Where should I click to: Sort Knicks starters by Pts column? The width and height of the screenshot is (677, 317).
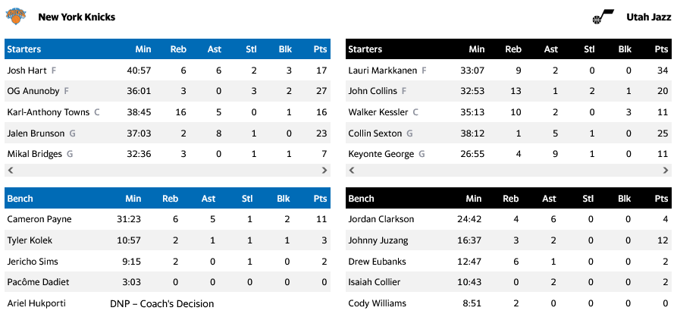click(x=320, y=49)
